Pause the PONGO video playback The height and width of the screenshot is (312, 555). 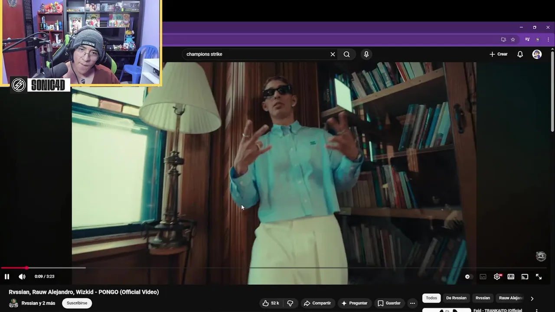pos(7,276)
